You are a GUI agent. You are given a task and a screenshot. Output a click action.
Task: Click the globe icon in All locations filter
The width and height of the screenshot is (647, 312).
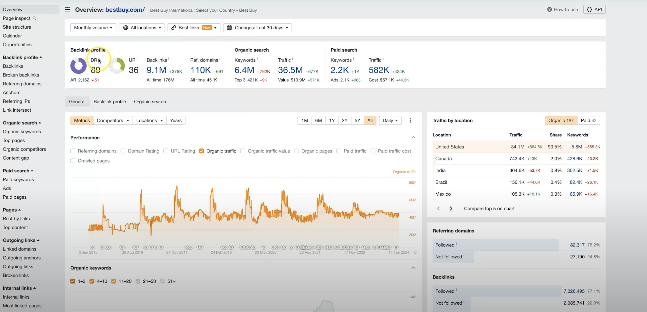click(x=125, y=28)
